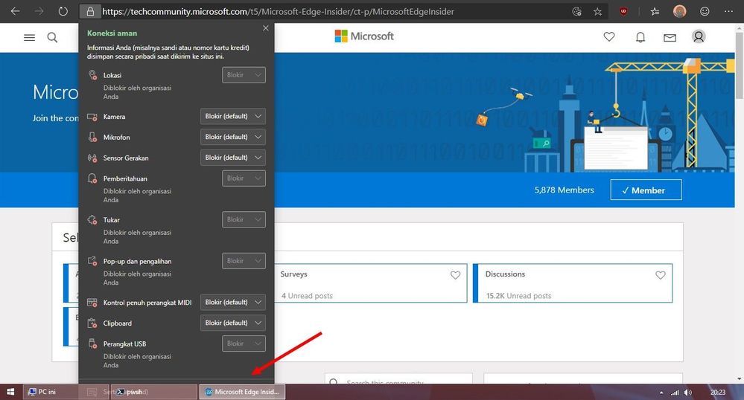Switch to pwsh taskbar window
This screenshot has height=400, width=744.
coord(153,392)
